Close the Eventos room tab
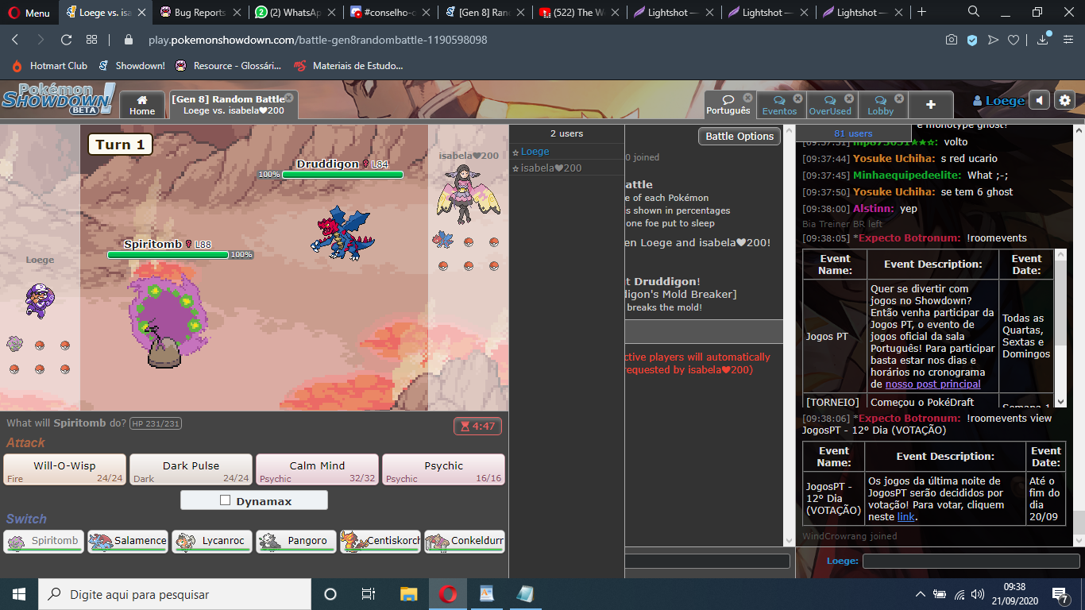1085x610 pixels. pyautogui.click(x=798, y=98)
